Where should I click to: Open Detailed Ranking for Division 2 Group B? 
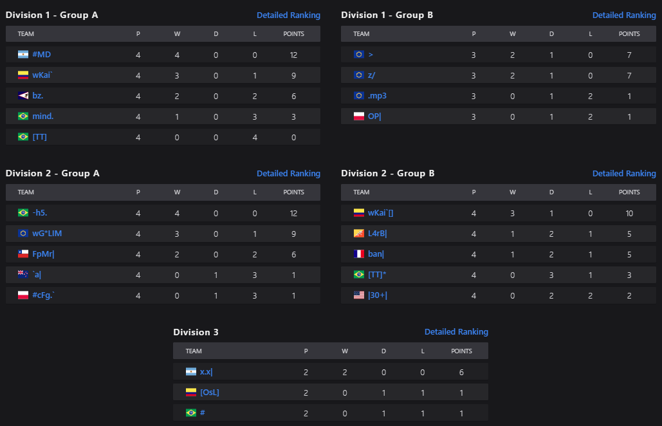tap(624, 173)
